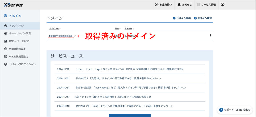Open Whois初期値設定 in sidebar

tap(20, 57)
